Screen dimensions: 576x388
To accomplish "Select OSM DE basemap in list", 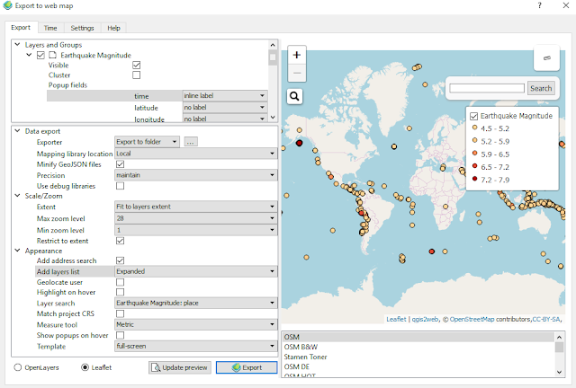I will coord(418,366).
